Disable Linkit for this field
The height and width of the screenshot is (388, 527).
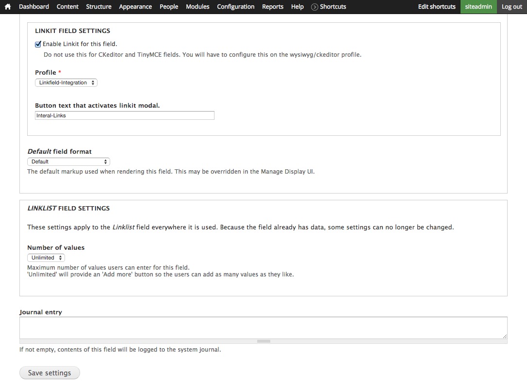coord(38,44)
